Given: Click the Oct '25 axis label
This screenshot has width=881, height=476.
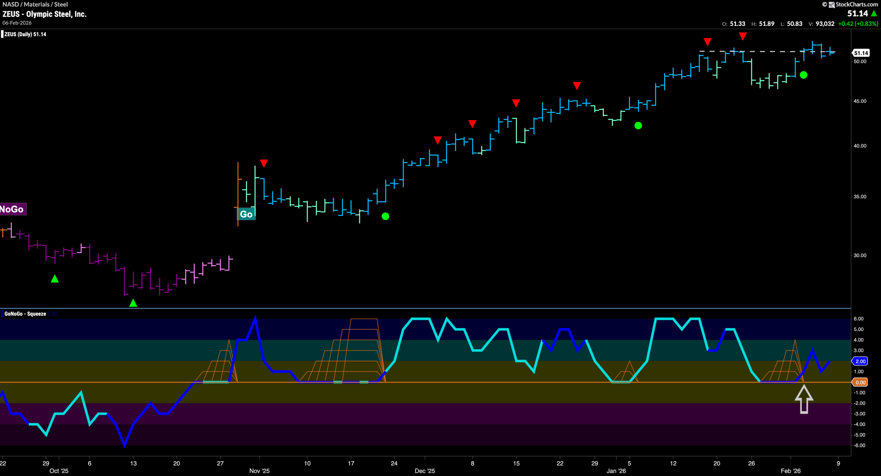Looking at the screenshot, I should 59,471.
